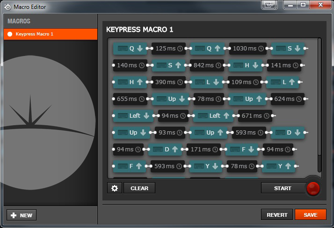This screenshot has width=334, height=228.
Task: Revert changes with REVERT button
Action: 277,214
